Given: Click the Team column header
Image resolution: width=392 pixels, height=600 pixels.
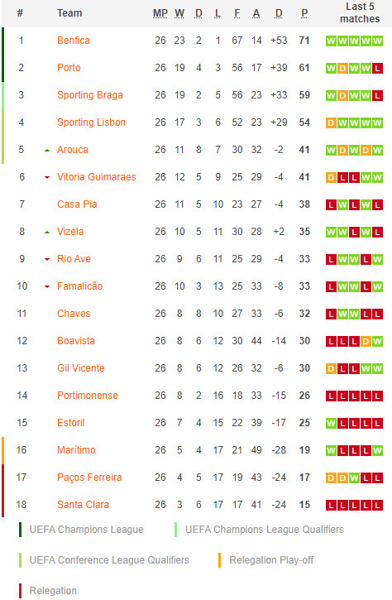Looking at the screenshot, I should tap(69, 13).
